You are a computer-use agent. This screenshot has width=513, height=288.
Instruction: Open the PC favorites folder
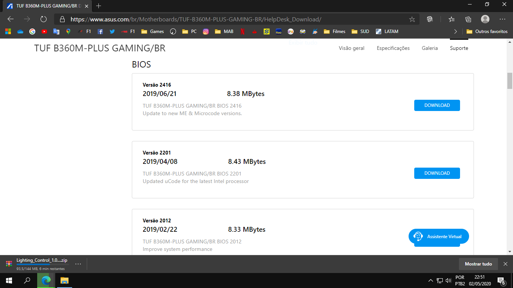[189, 31]
